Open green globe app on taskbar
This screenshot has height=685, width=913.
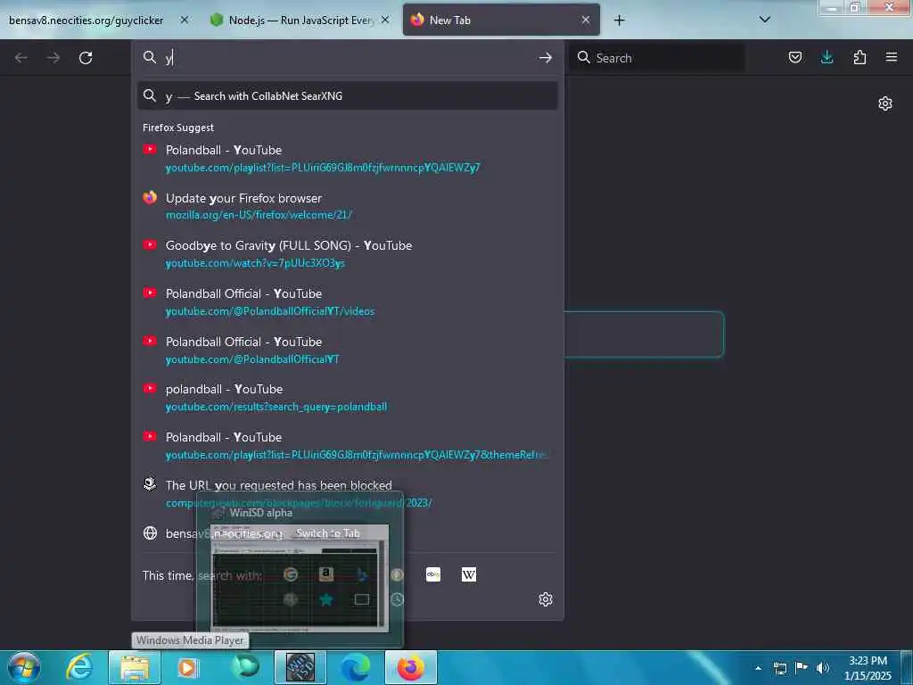[x=246, y=667]
